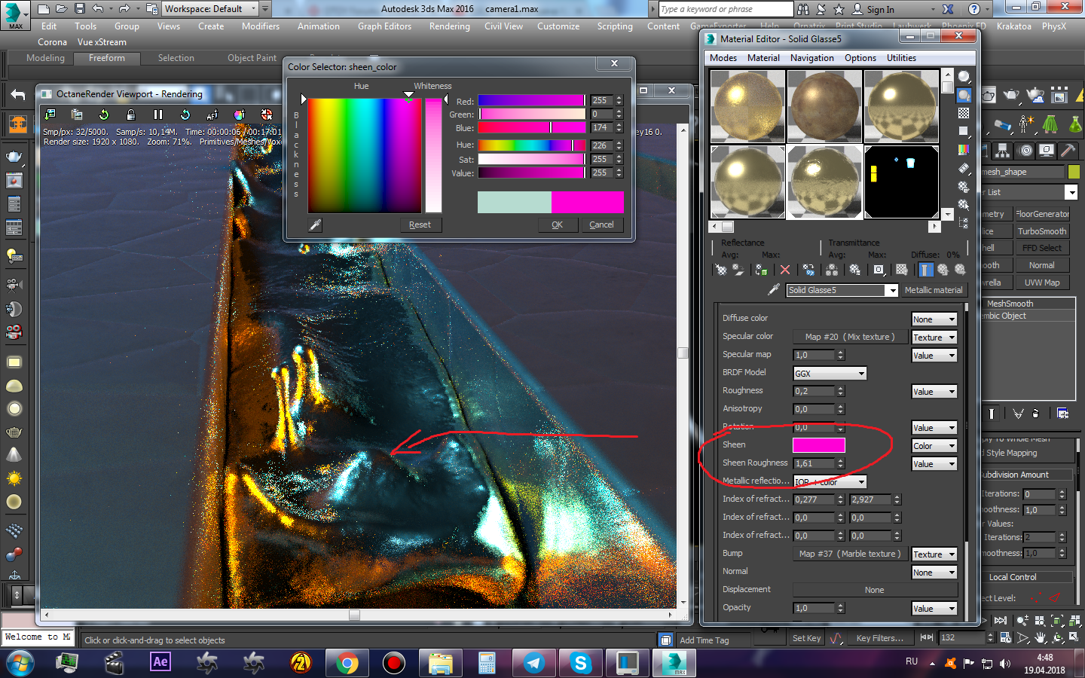Open Telegram from taskbar
The width and height of the screenshot is (1085, 678).
point(534,663)
